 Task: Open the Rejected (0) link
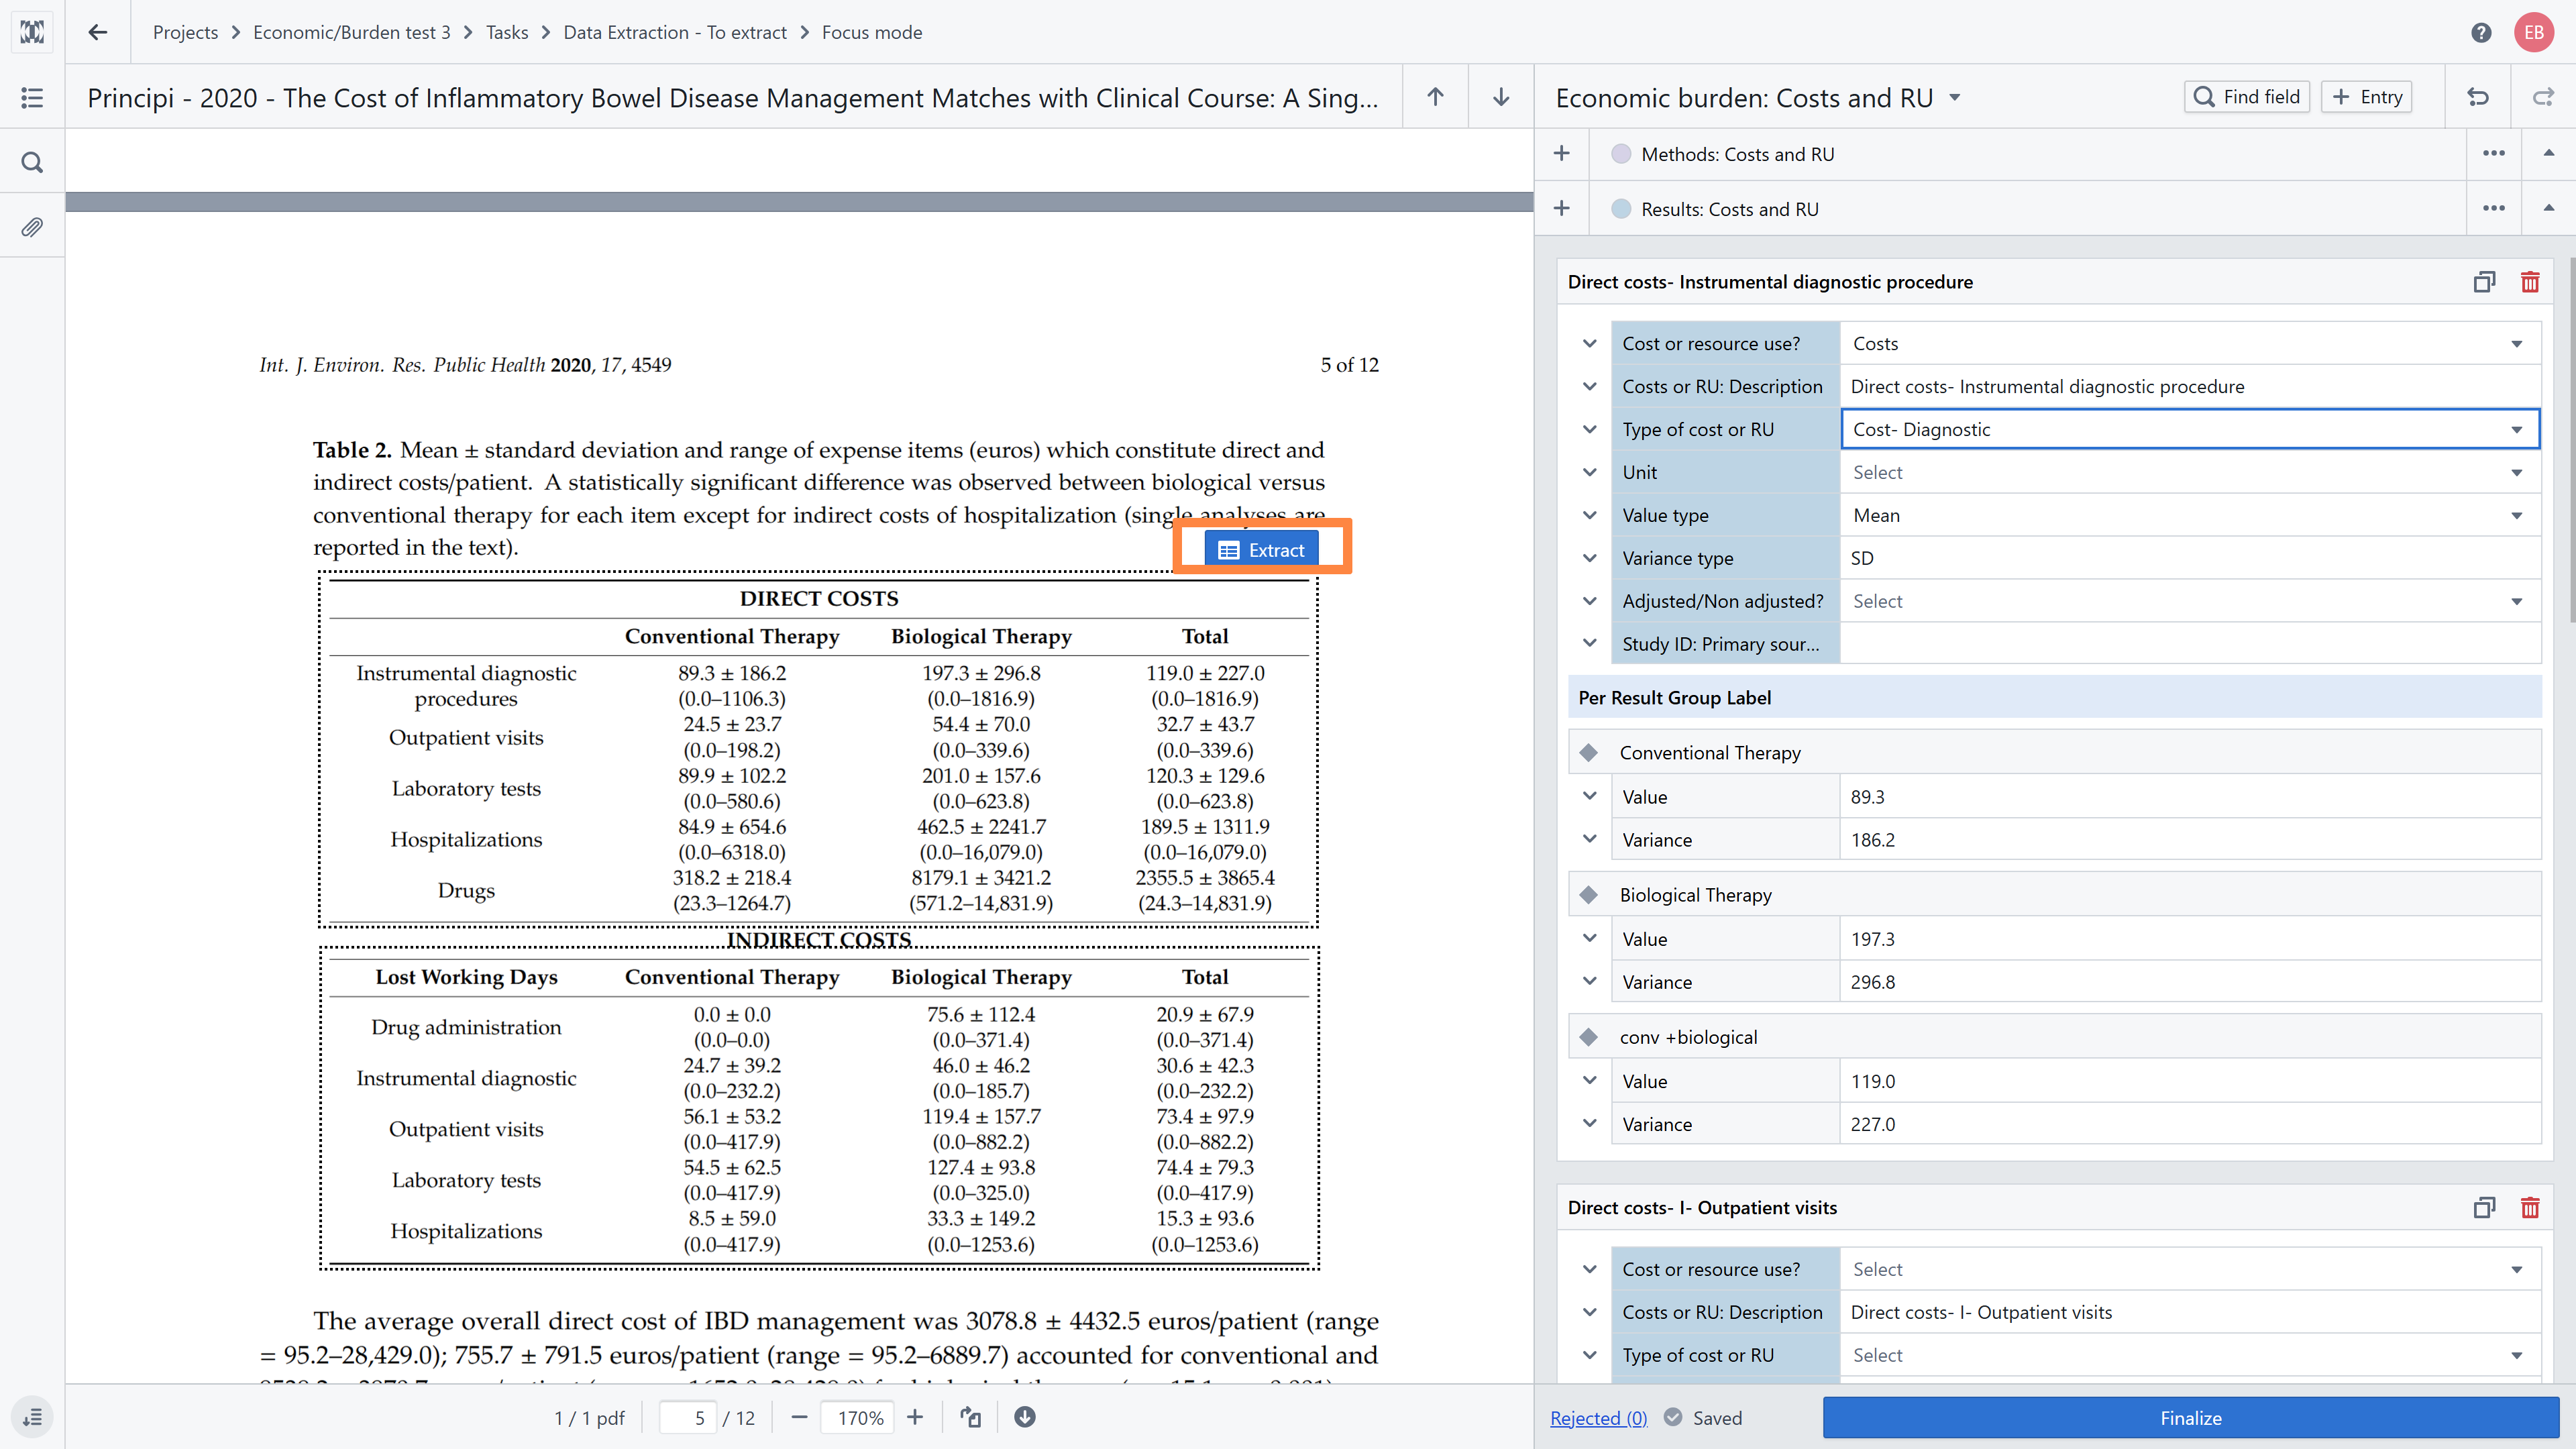click(x=1598, y=1417)
